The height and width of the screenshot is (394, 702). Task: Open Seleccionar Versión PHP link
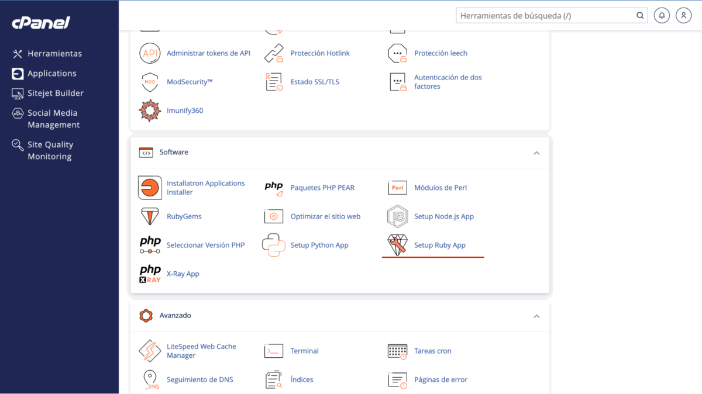point(206,245)
